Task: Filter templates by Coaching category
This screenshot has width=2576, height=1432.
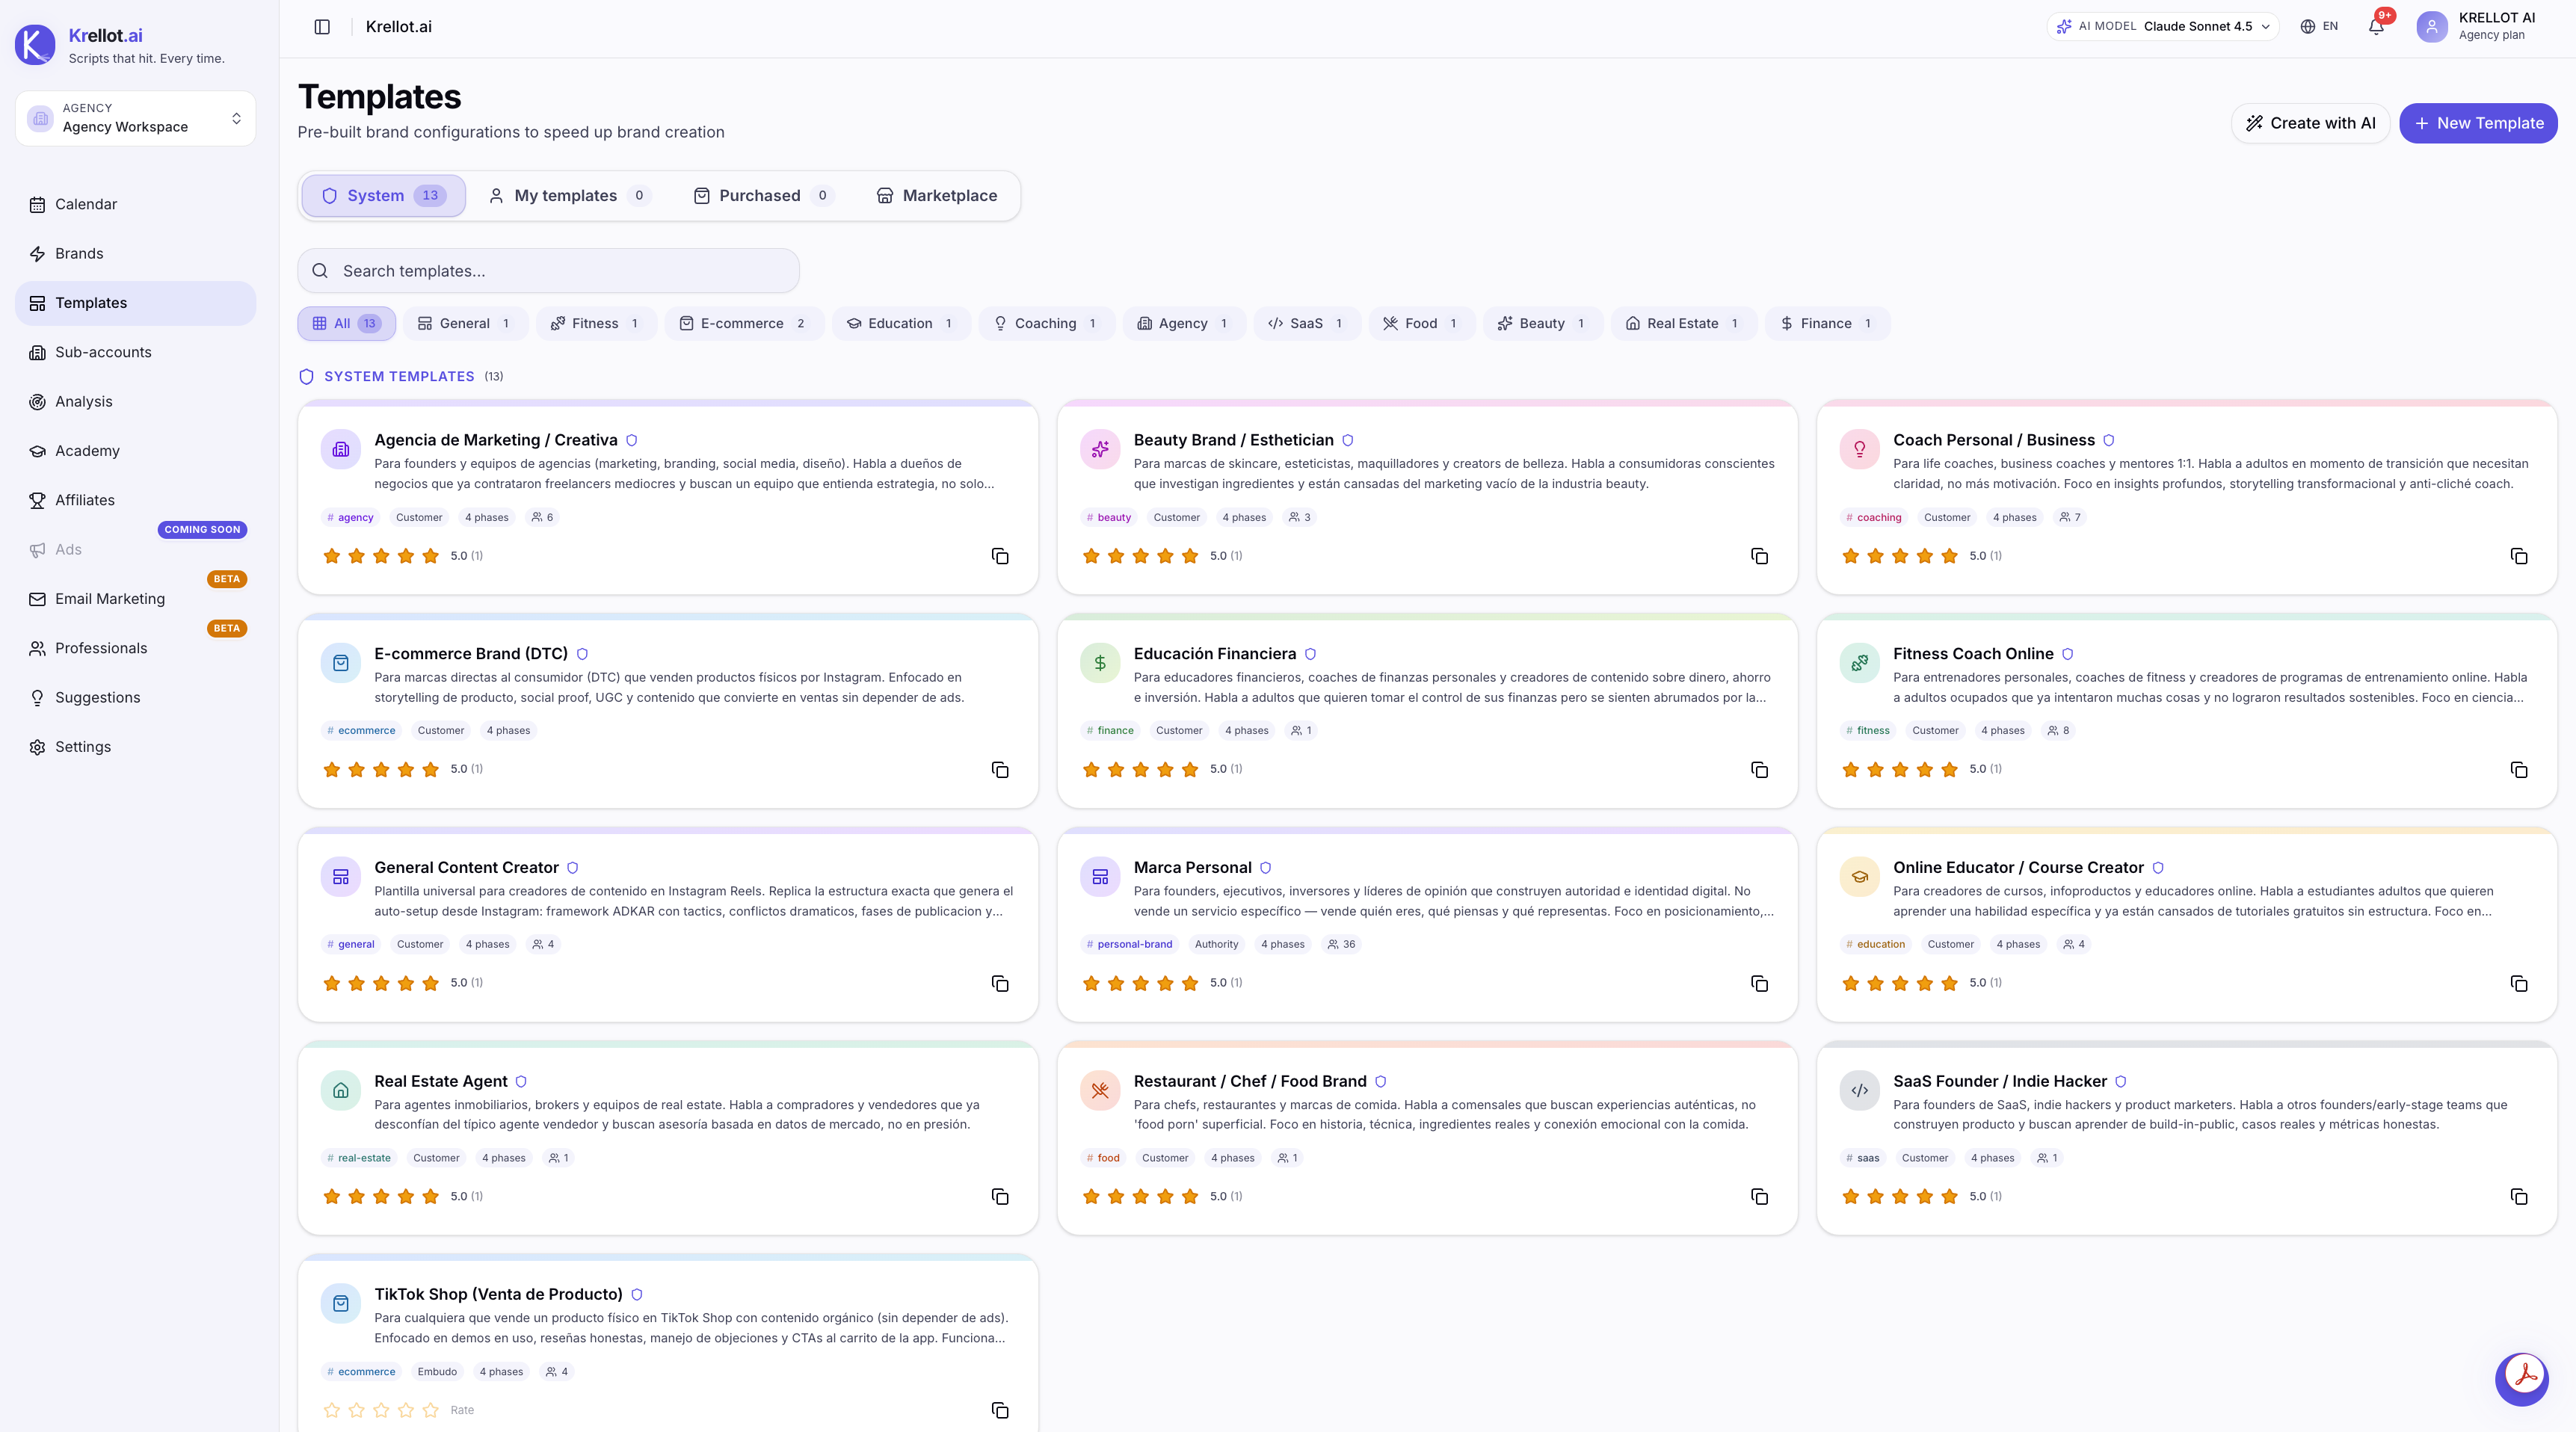Action: [x=1046, y=323]
